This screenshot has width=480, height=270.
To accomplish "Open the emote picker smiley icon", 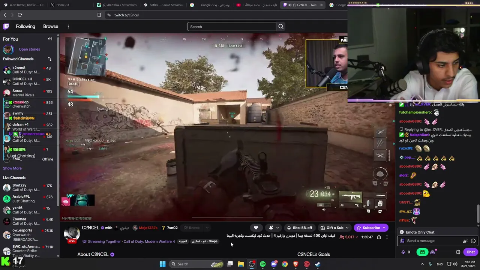I will click(473, 241).
